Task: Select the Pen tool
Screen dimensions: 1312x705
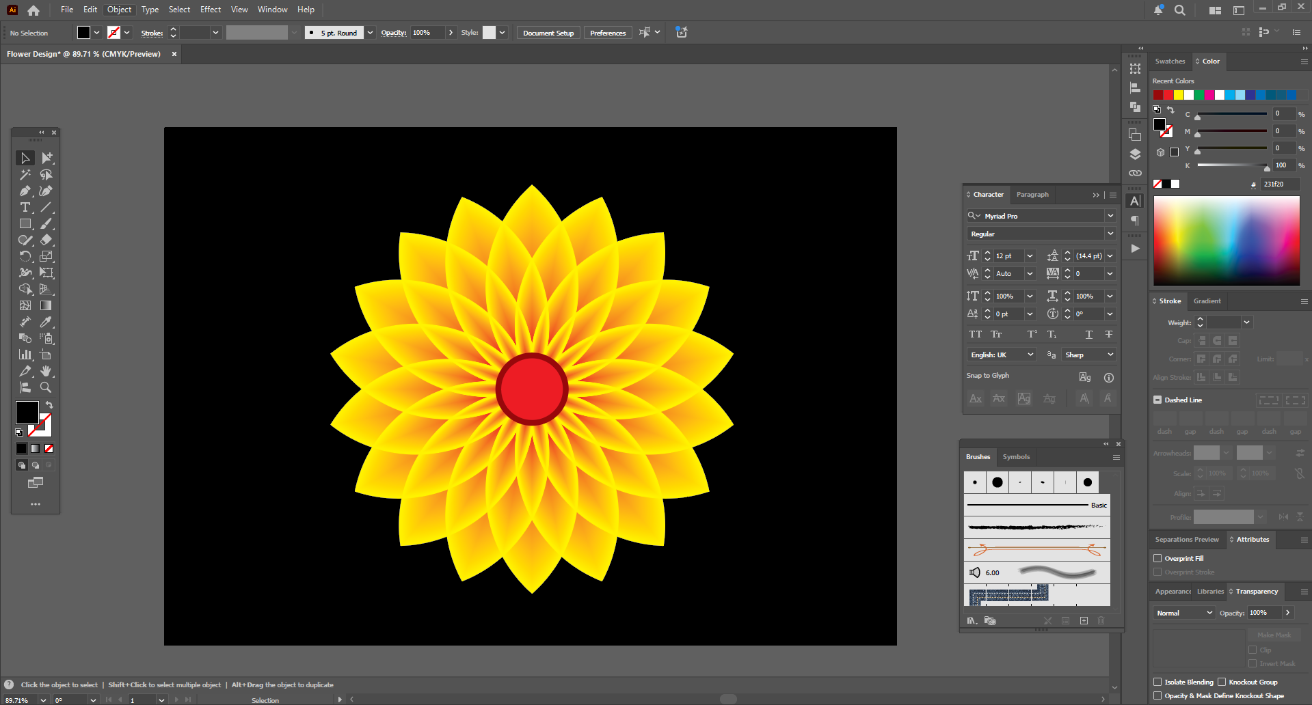Action: pyautogui.click(x=25, y=191)
